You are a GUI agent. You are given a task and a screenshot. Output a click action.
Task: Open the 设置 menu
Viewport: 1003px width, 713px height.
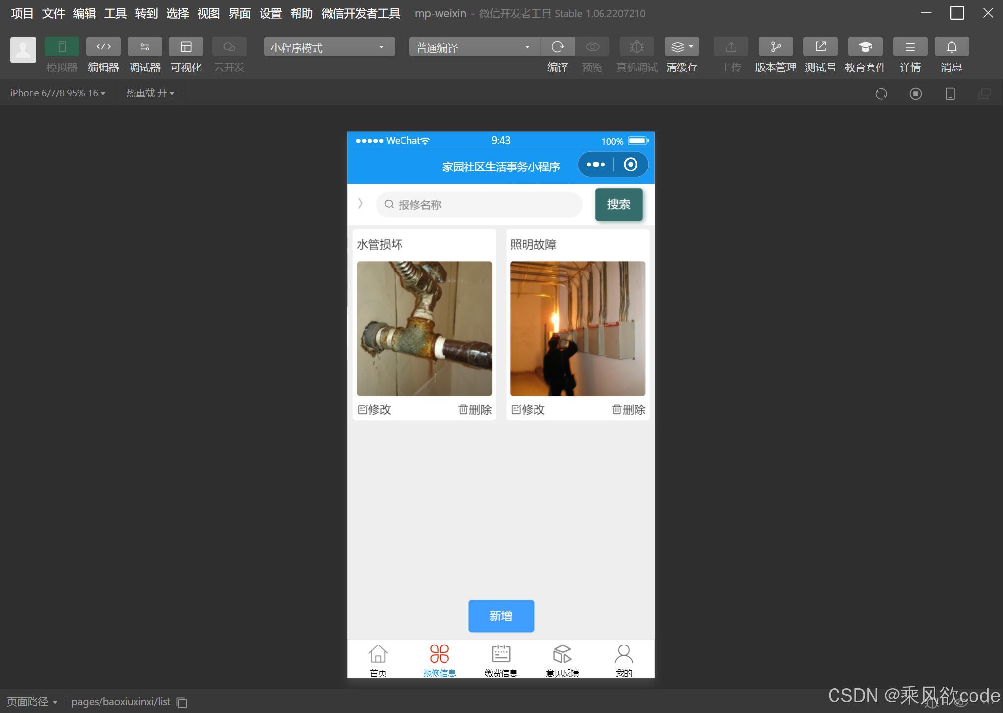(x=270, y=13)
